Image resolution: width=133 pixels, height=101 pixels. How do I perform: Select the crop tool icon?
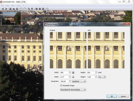point(29,9)
